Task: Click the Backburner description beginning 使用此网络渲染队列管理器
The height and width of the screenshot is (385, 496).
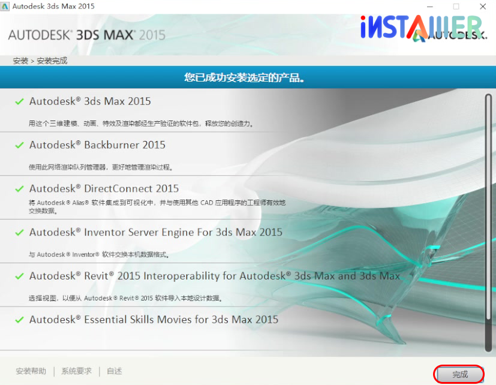Action: (x=101, y=167)
